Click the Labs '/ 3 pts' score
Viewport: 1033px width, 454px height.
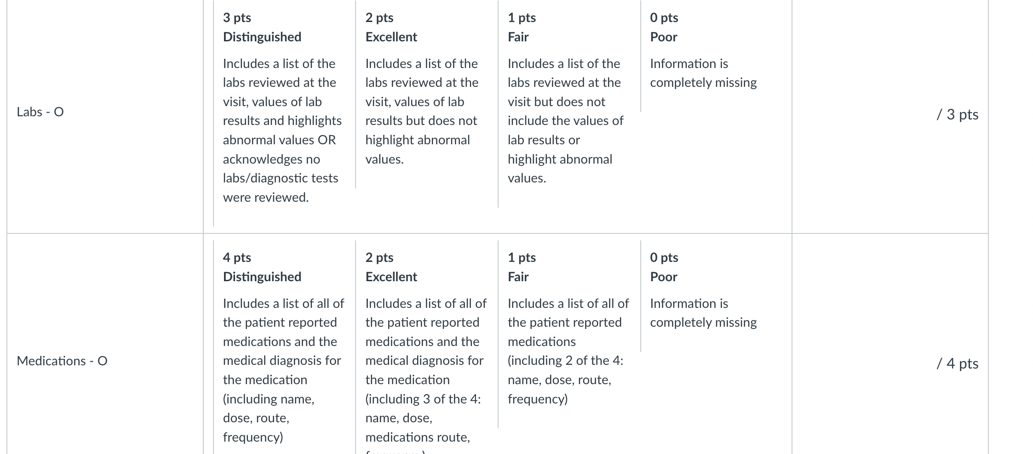[958, 114]
